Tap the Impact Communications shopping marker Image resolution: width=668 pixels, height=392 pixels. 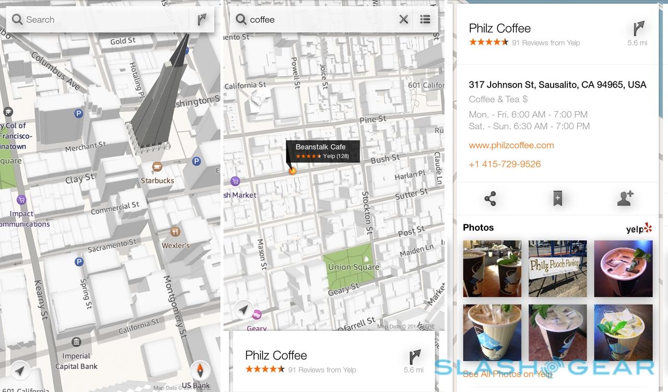21,199
